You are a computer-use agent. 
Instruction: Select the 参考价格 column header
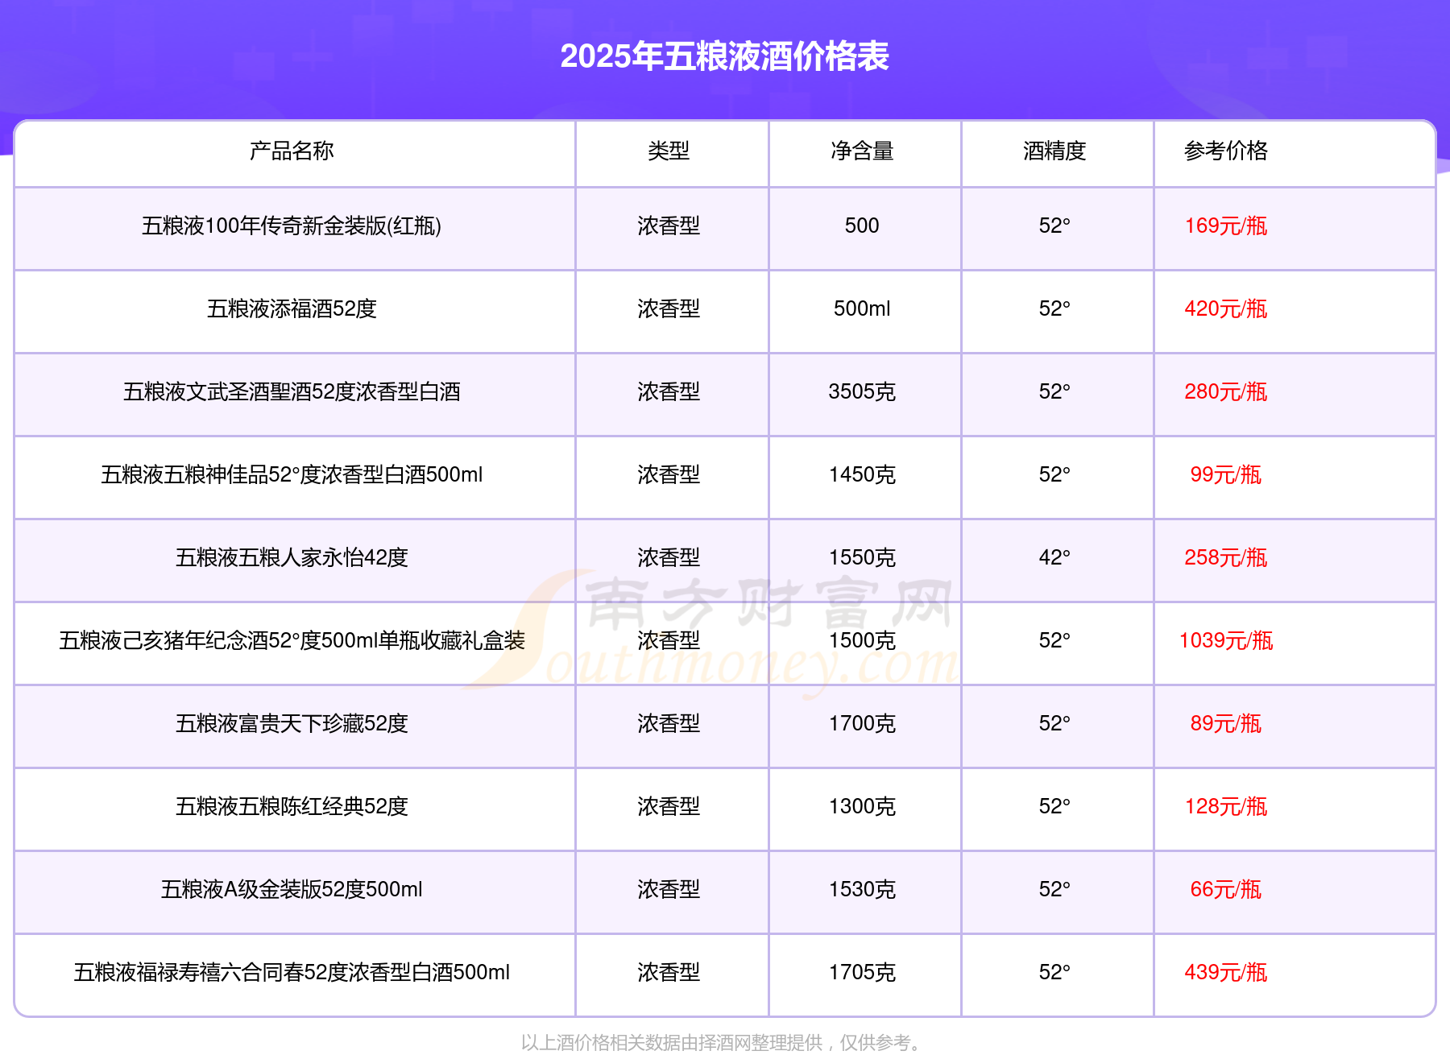[x=1226, y=151]
